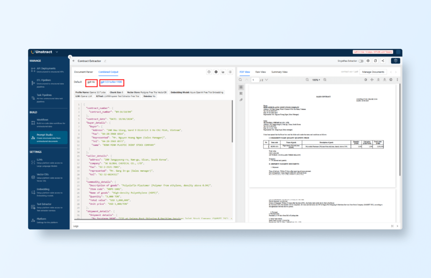Screen dimensions: 431x278
Task: Open the settings gear next to SinglePass Extraction
Action: [x=368, y=61]
